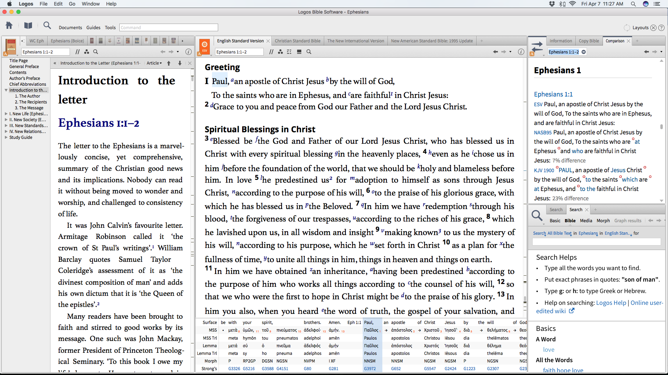Click the Home icon in toolbar
This screenshot has width=668, height=375.
[9, 26]
